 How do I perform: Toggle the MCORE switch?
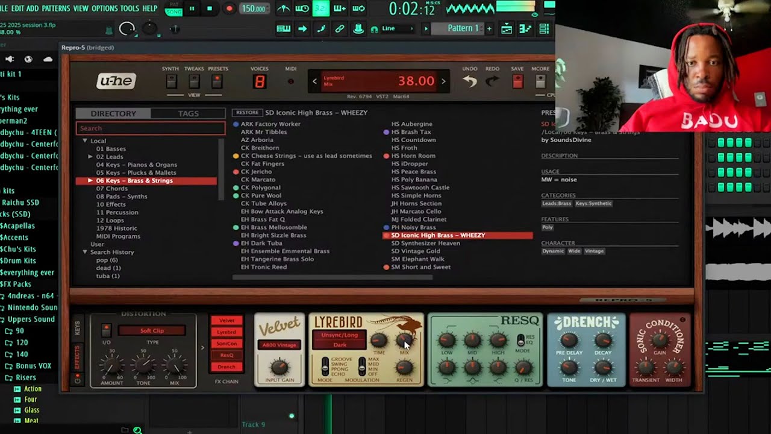540,81
